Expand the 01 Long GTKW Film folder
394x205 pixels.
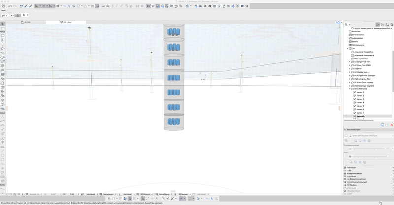pos(349,62)
